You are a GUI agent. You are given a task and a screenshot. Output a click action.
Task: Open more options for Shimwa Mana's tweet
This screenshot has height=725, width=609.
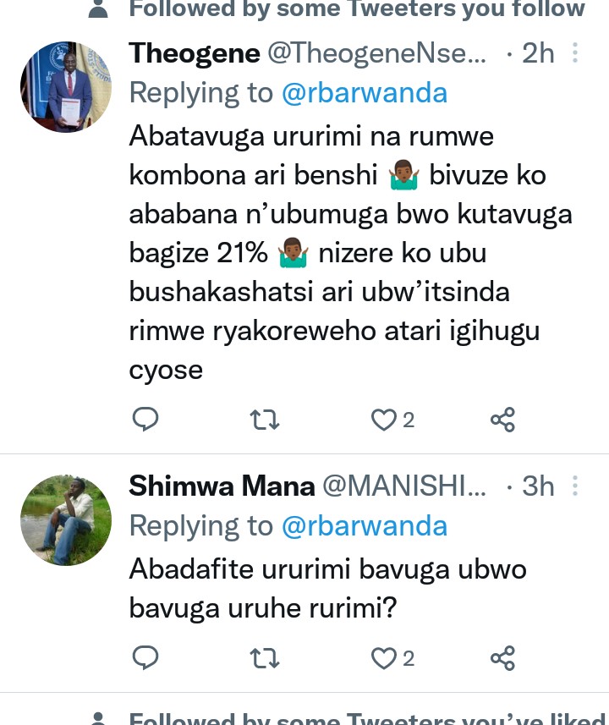(x=575, y=486)
